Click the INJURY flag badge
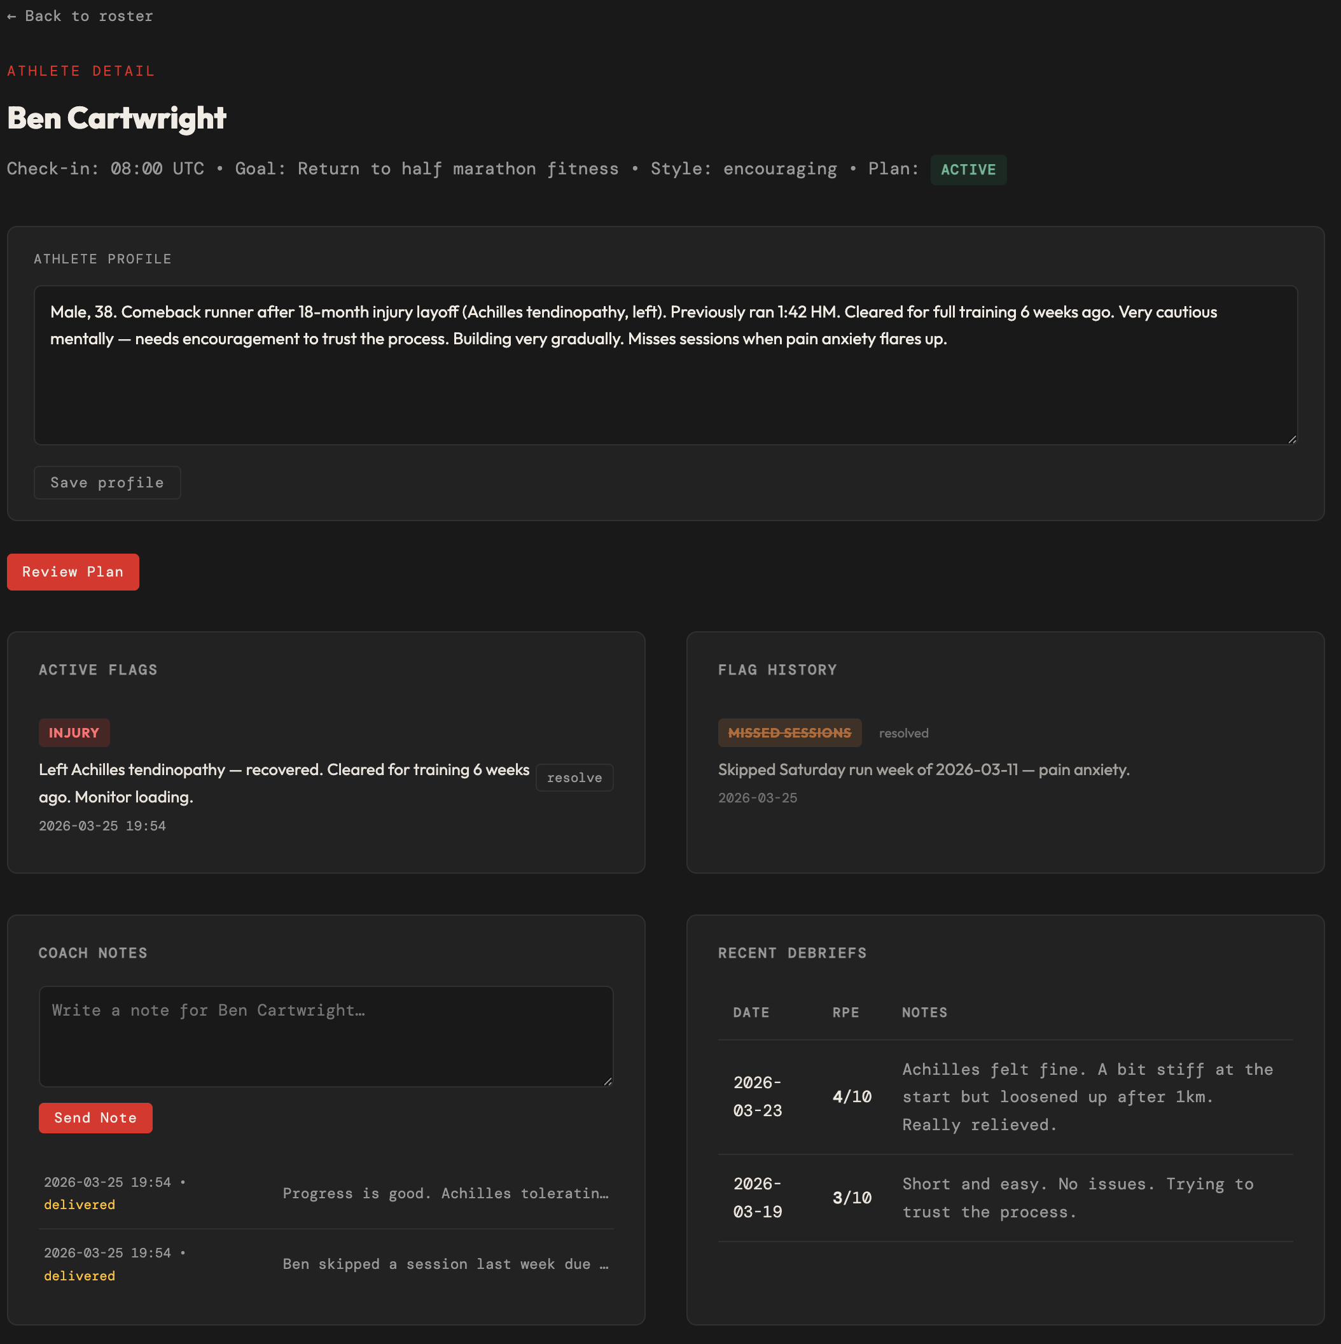 click(74, 732)
